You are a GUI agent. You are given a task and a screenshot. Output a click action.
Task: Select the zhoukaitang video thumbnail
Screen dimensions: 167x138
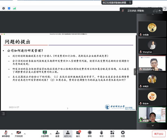pos(152,63)
